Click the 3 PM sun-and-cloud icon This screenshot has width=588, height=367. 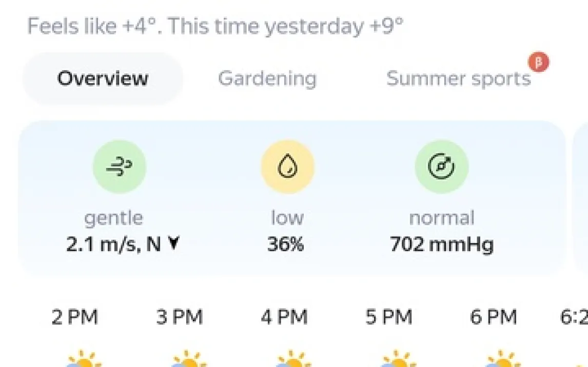click(x=189, y=358)
